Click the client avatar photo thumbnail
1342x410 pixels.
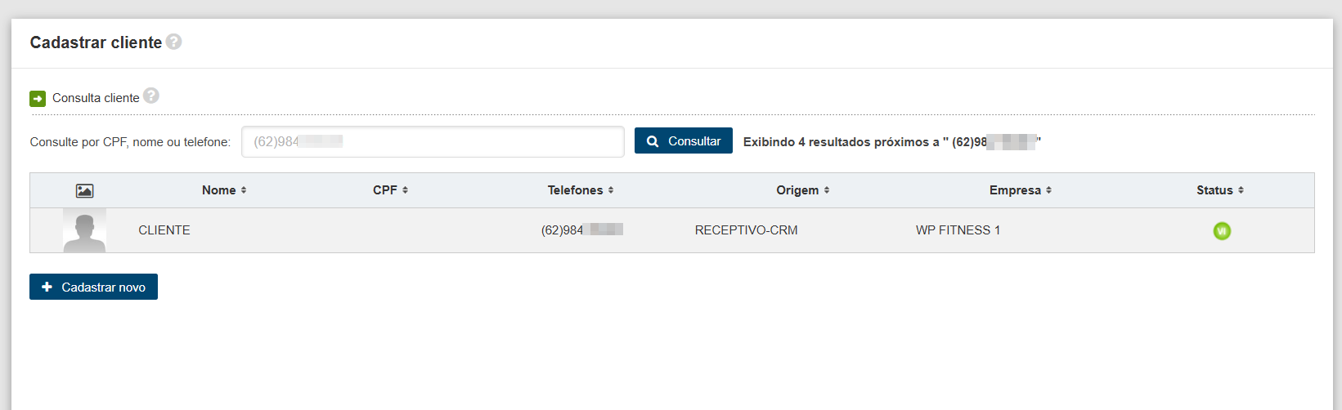pyautogui.click(x=84, y=230)
